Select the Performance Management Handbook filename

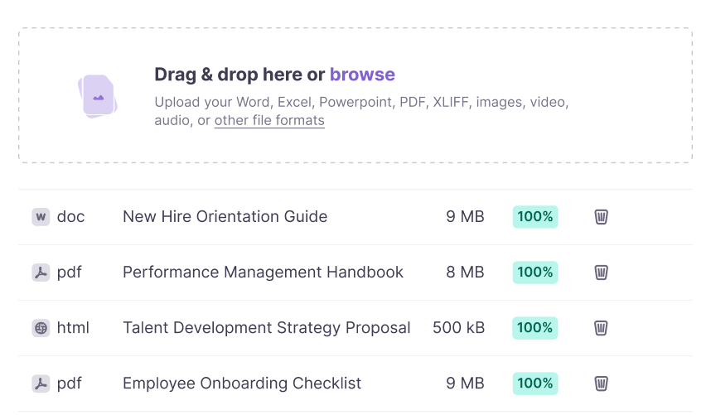(x=263, y=273)
